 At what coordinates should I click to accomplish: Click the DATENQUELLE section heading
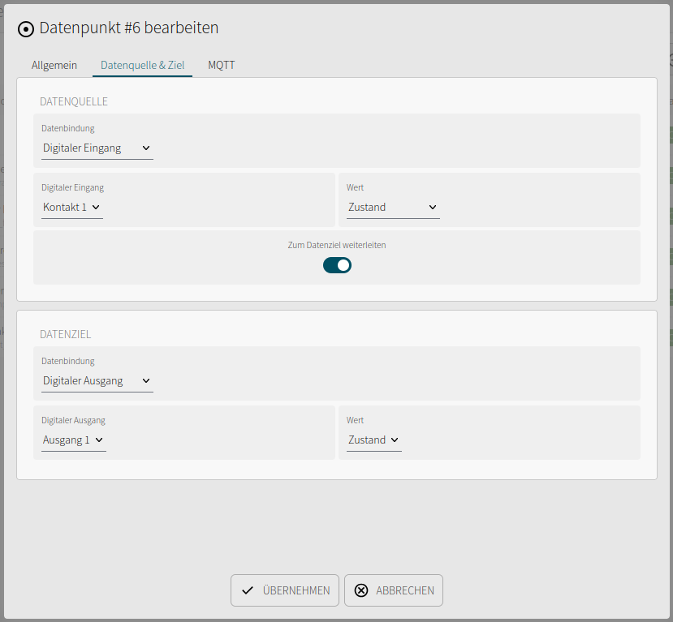click(x=74, y=101)
